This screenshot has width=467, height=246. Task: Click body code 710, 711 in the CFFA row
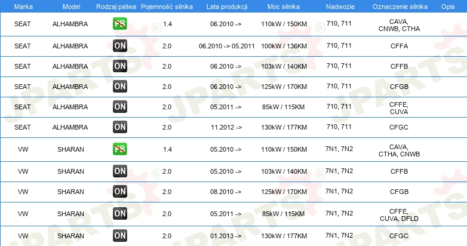point(339,45)
